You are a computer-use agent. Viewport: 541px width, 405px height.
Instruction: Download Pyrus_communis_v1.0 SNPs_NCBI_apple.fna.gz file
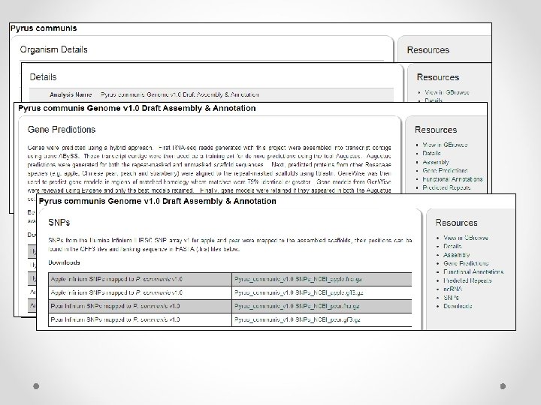click(x=298, y=279)
